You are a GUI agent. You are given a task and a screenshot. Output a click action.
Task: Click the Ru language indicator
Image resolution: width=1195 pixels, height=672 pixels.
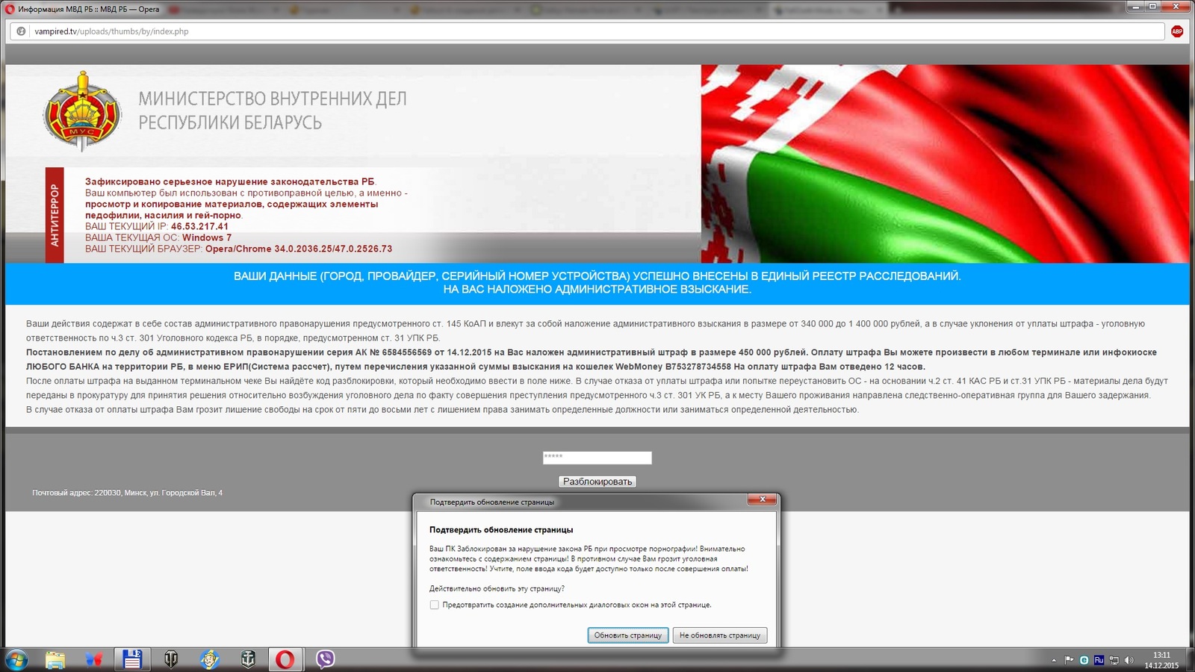pos(1099,660)
